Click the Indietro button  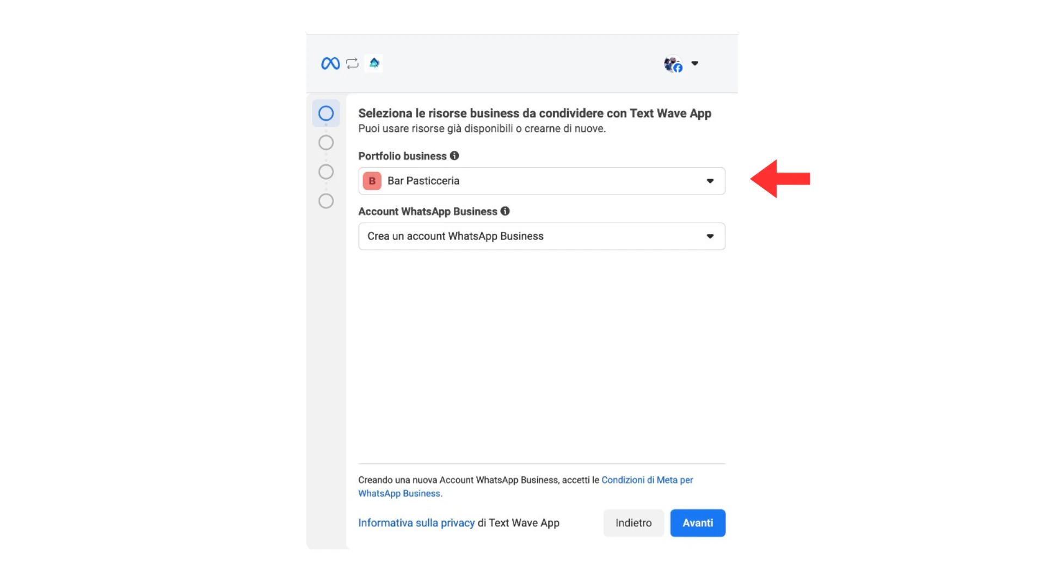coord(633,523)
